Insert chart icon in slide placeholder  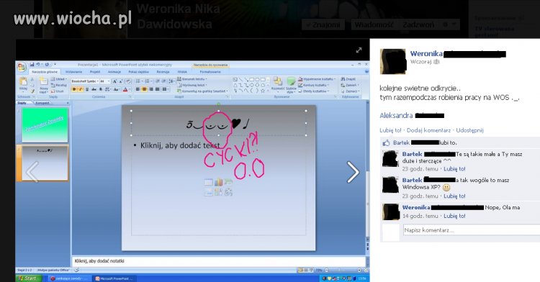click(218, 182)
